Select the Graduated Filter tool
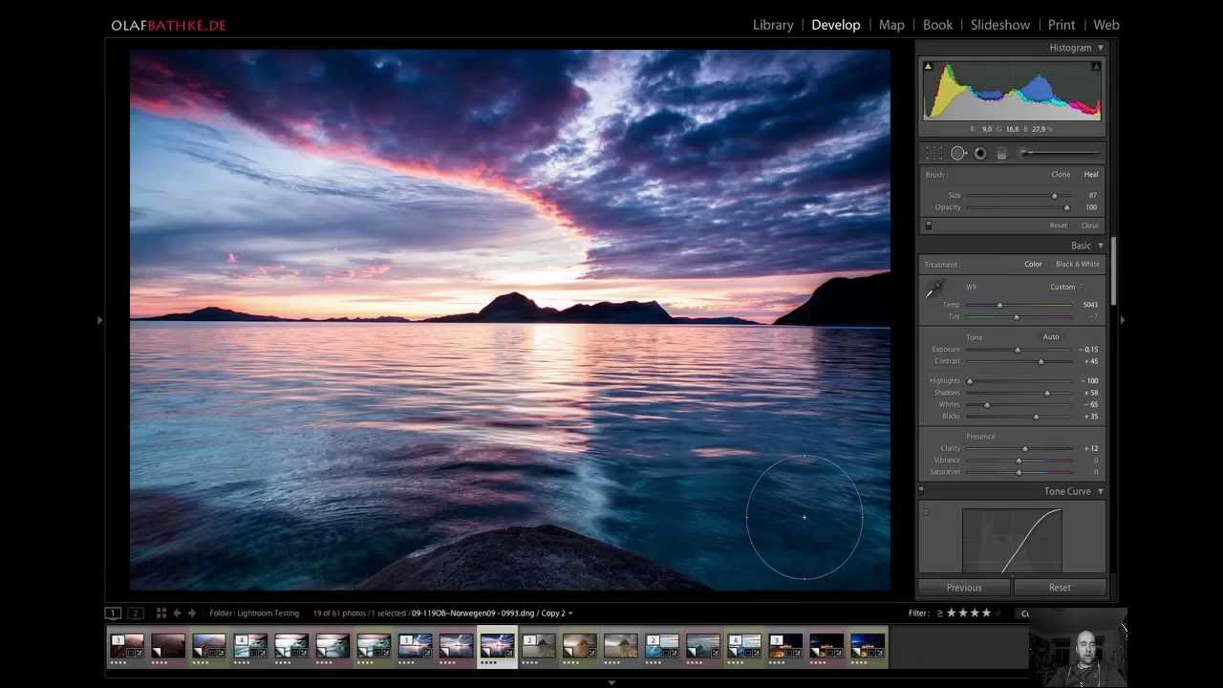Image resolution: width=1223 pixels, height=688 pixels. [1002, 153]
